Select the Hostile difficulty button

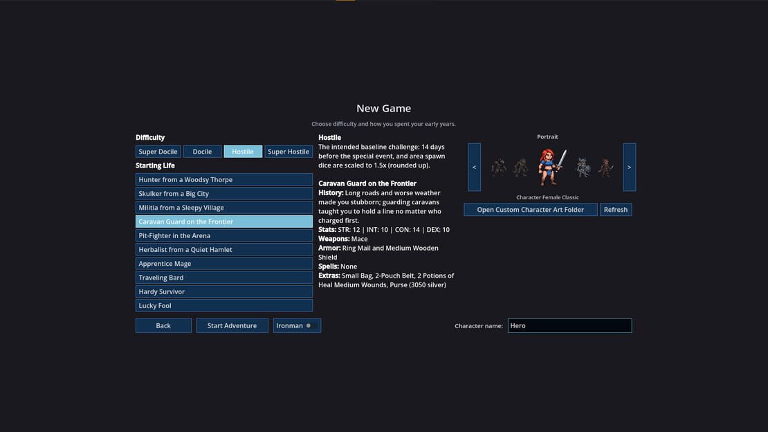[x=243, y=152]
